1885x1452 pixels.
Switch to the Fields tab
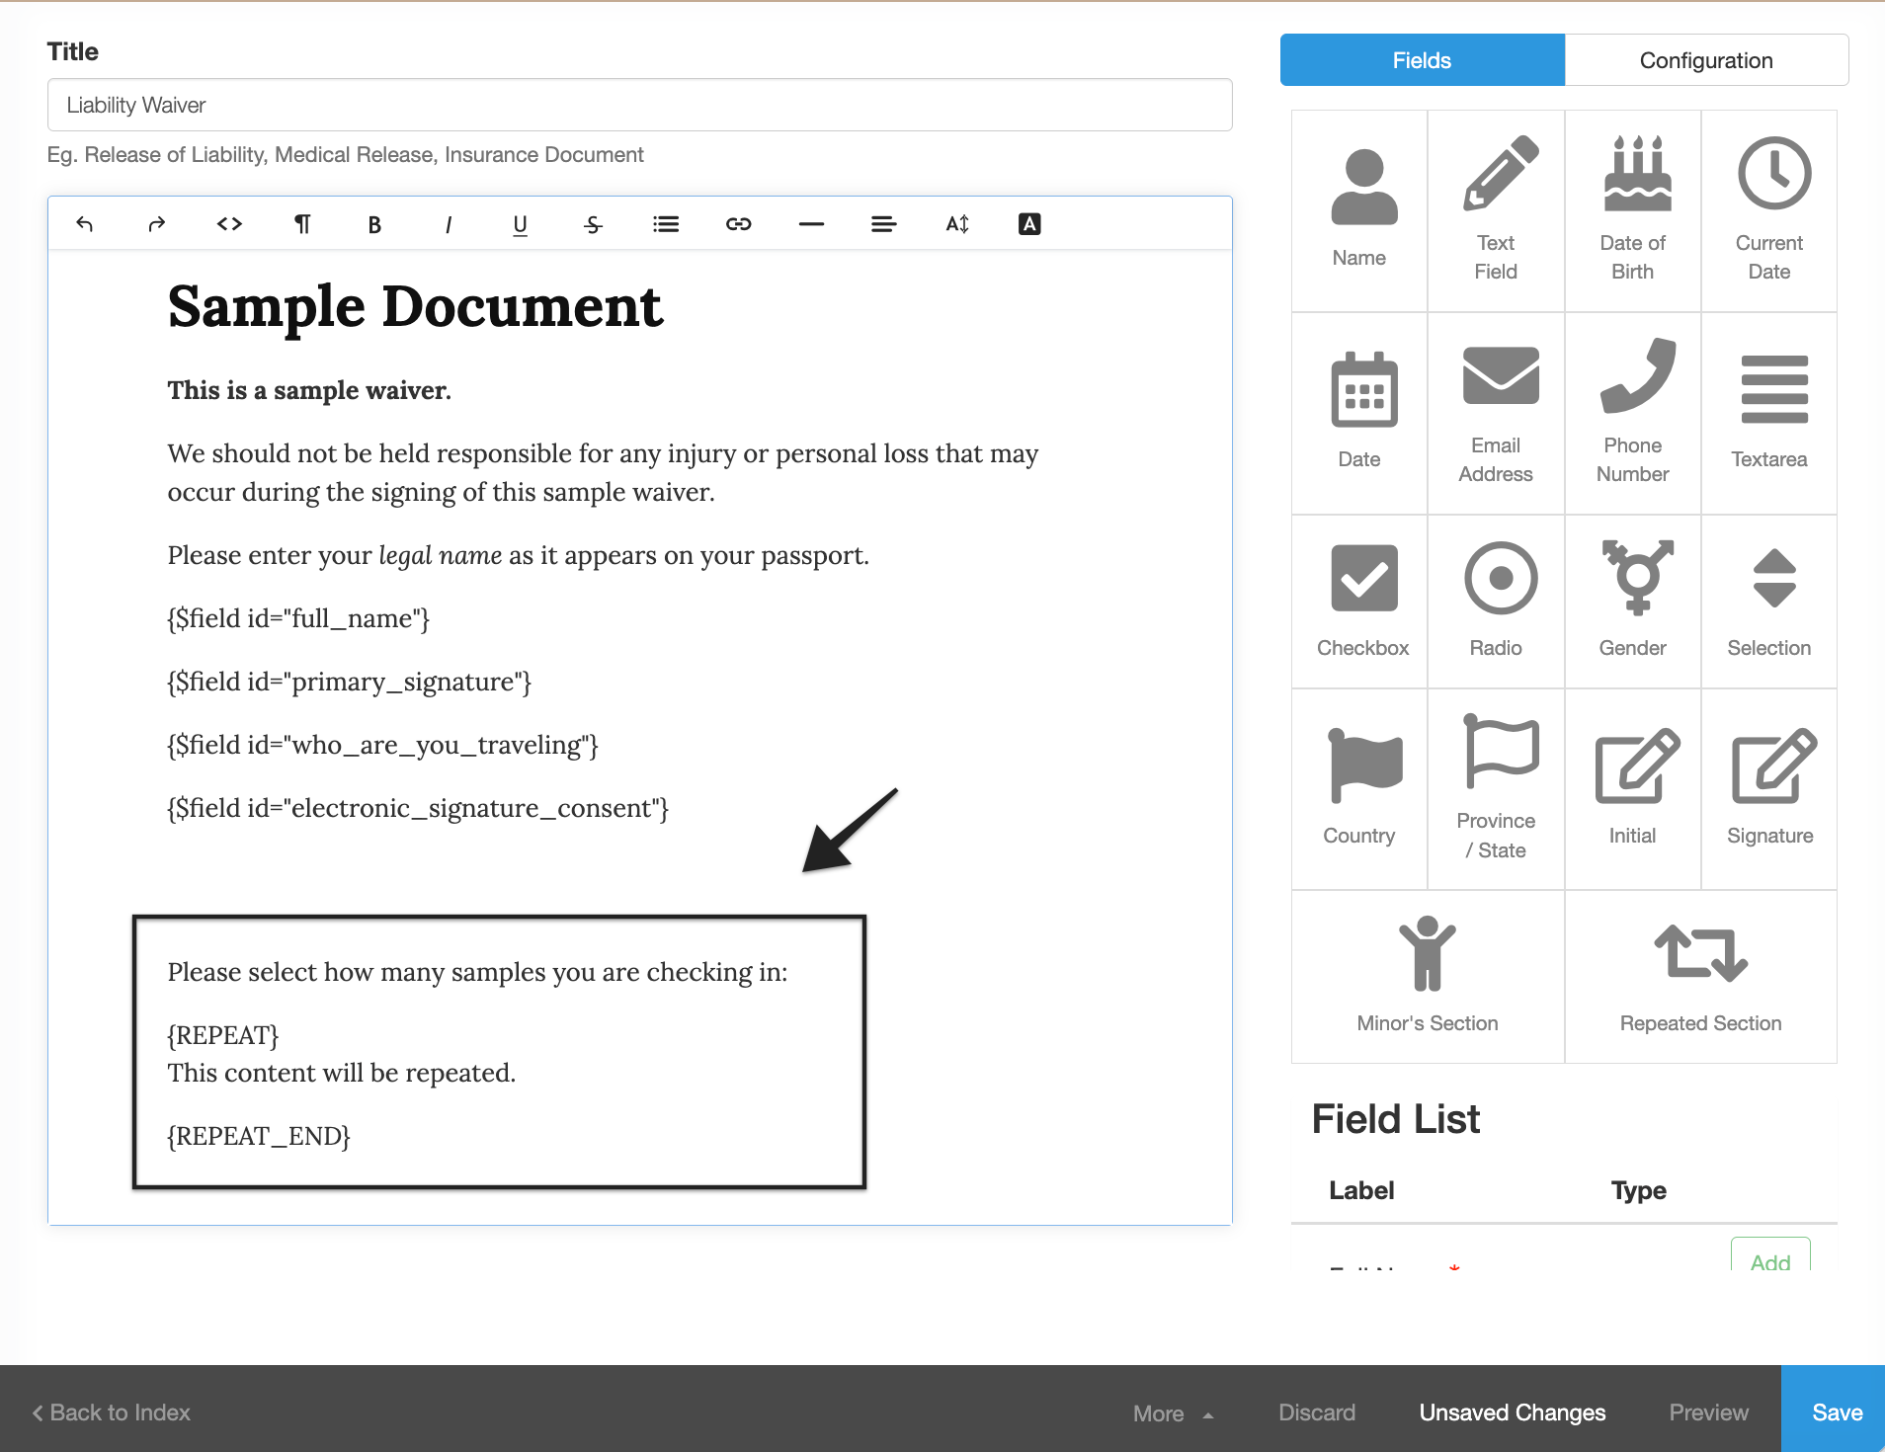tap(1422, 60)
